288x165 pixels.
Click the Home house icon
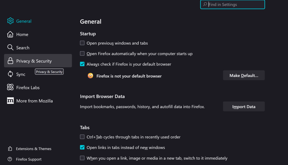click(10, 34)
